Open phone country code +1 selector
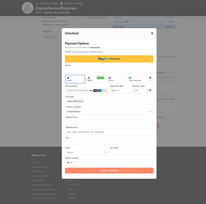 71,163
